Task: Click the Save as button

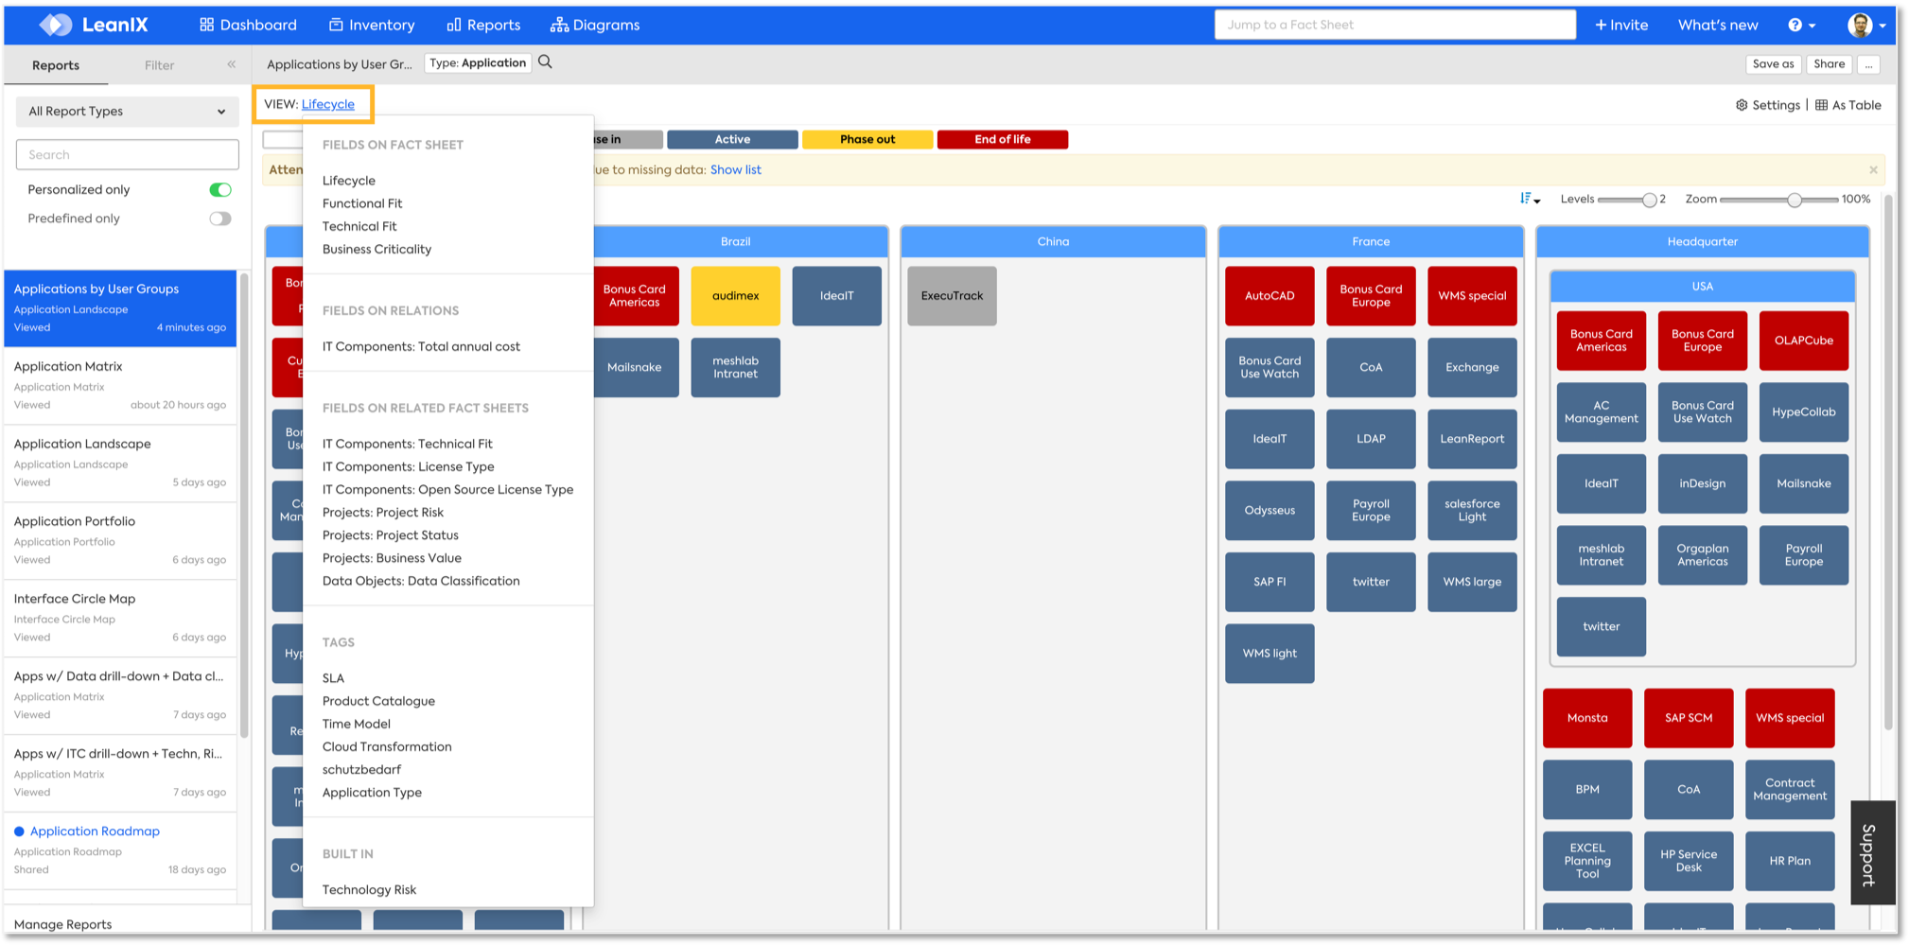Action: point(1773,64)
